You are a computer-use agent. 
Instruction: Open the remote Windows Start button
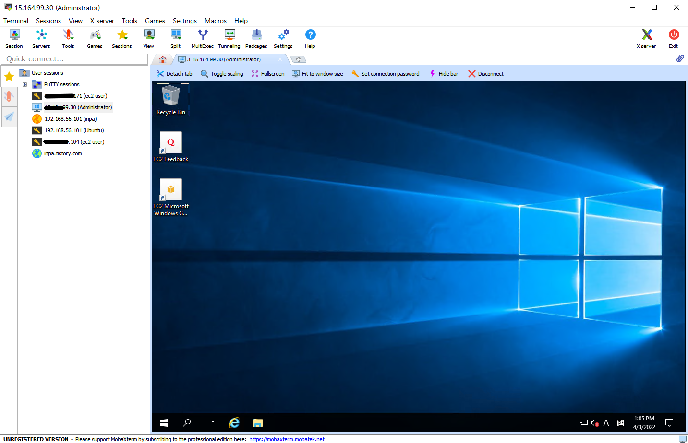pyautogui.click(x=164, y=423)
